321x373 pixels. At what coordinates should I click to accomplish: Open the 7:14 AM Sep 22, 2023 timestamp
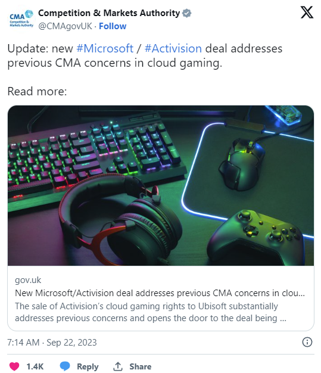52,343
